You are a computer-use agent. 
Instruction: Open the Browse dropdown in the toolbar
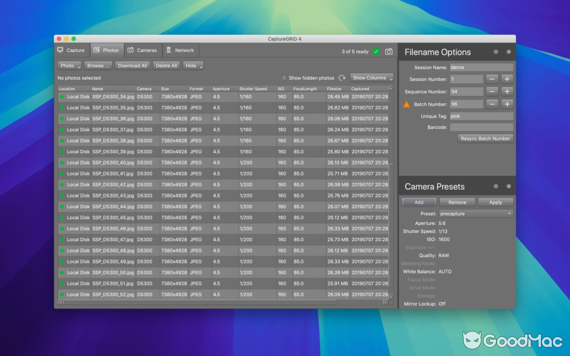click(98, 65)
